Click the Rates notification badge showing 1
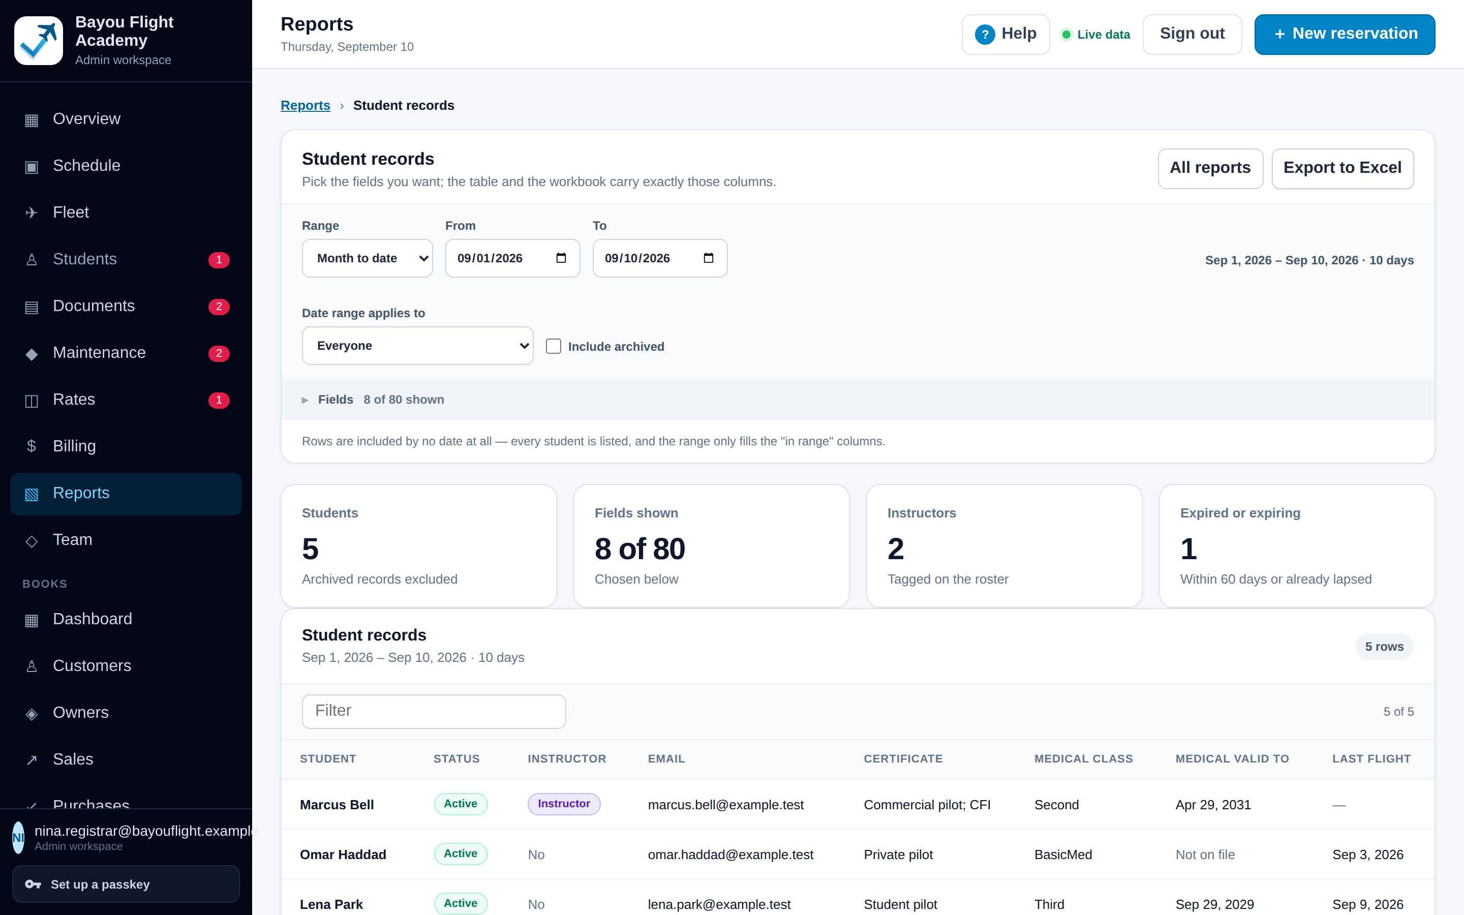The image size is (1464, 915). click(x=219, y=400)
